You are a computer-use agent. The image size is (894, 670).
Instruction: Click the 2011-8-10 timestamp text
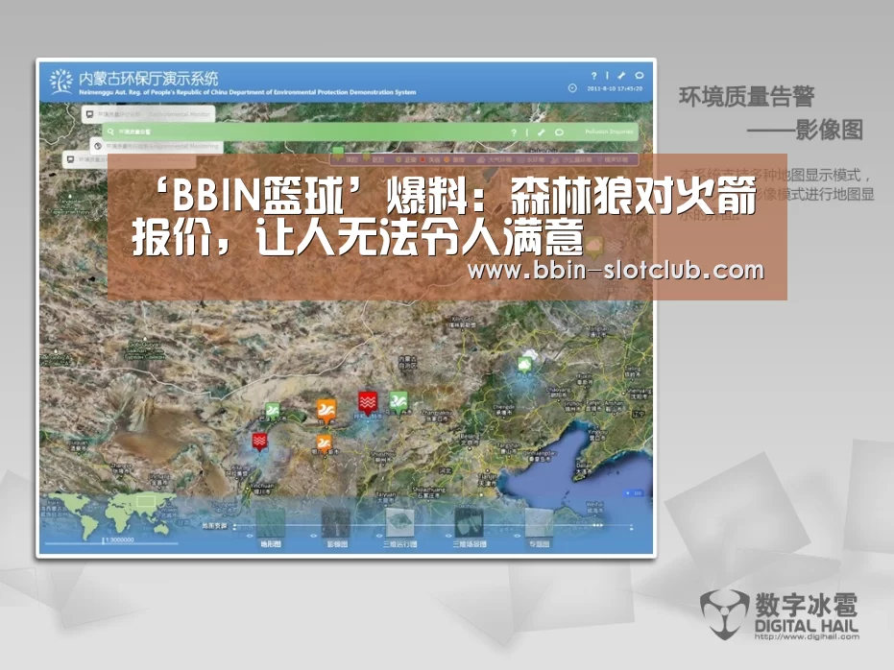[x=615, y=88]
